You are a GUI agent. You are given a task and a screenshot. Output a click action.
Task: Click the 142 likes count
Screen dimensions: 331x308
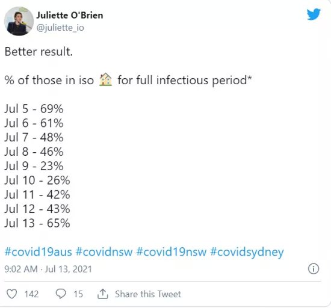click(x=31, y=294)
